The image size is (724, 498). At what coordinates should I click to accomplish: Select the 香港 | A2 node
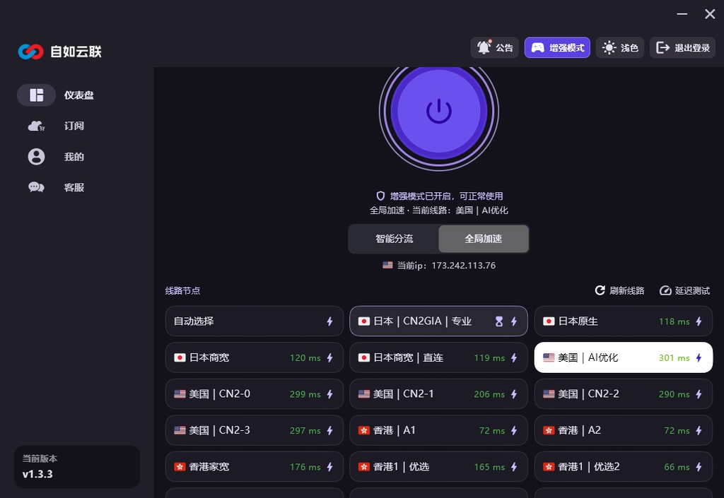624,430
